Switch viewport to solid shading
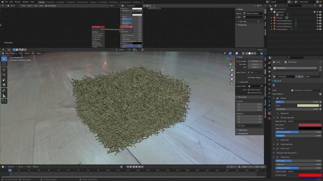Viewport: 323px width, 181px height. (249, 54)
